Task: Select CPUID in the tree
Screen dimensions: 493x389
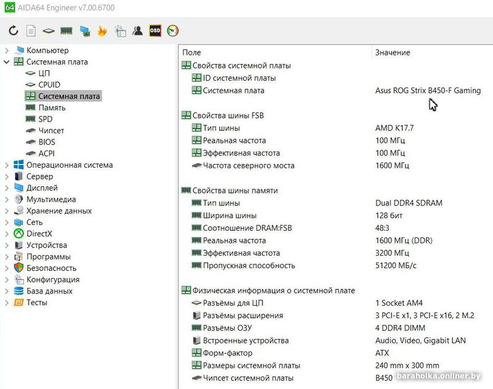Action: 49,84
